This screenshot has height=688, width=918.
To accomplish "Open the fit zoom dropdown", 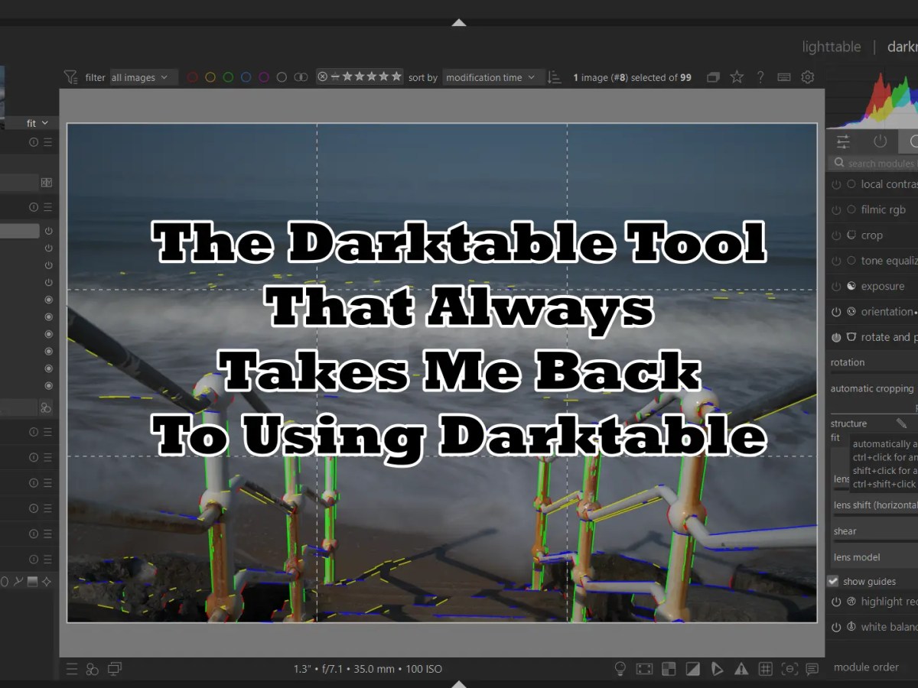I will (x=37, y=123).
